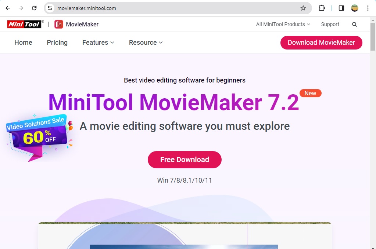The width and height of the screenshot is (376, 249).
Task: Click the MiniTool logo
Action: pyautogui.click(x=25, y=24)
